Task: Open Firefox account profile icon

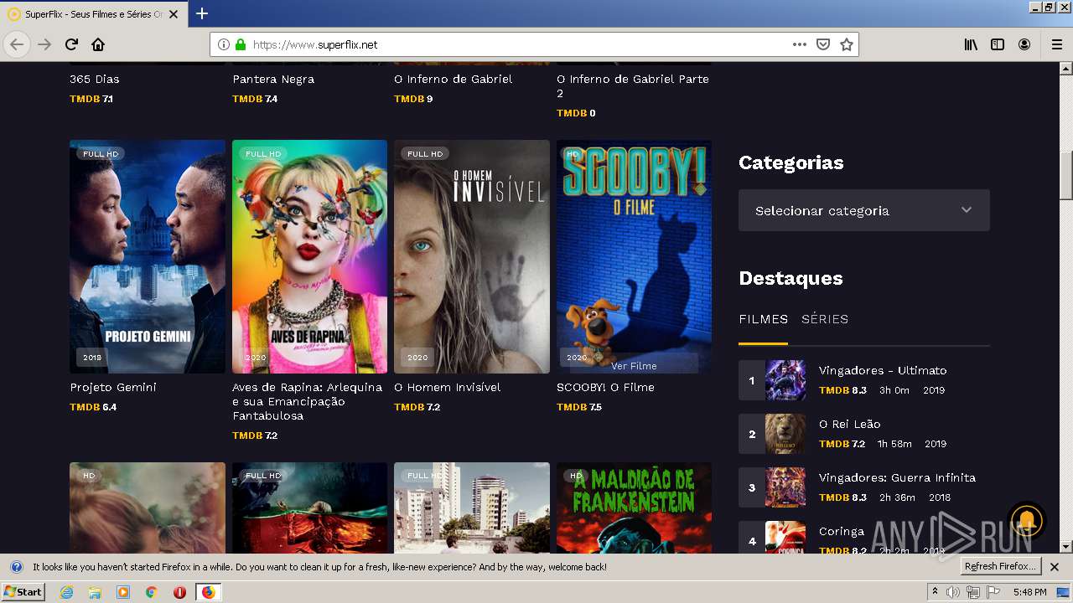Action: (1024, 44)
